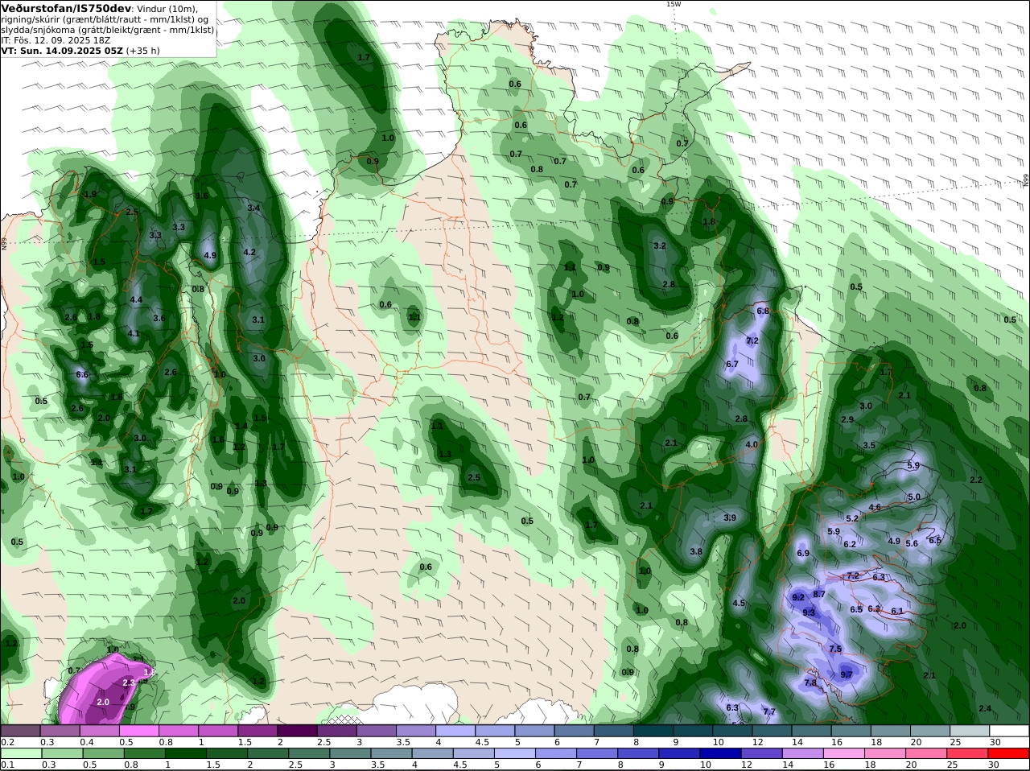Click the '66N' latitude label on right edge
The height and width of the screenshot is (771, 1030).
point(1026,181)
